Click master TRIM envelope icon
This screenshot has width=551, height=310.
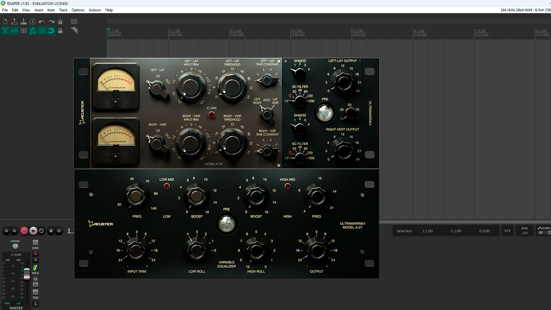tap(35, 292)
